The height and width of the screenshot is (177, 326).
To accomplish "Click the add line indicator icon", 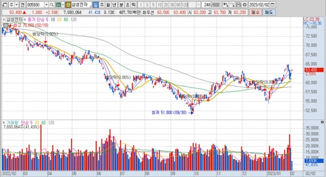I will pyautogui.click(x=232, y=4).
